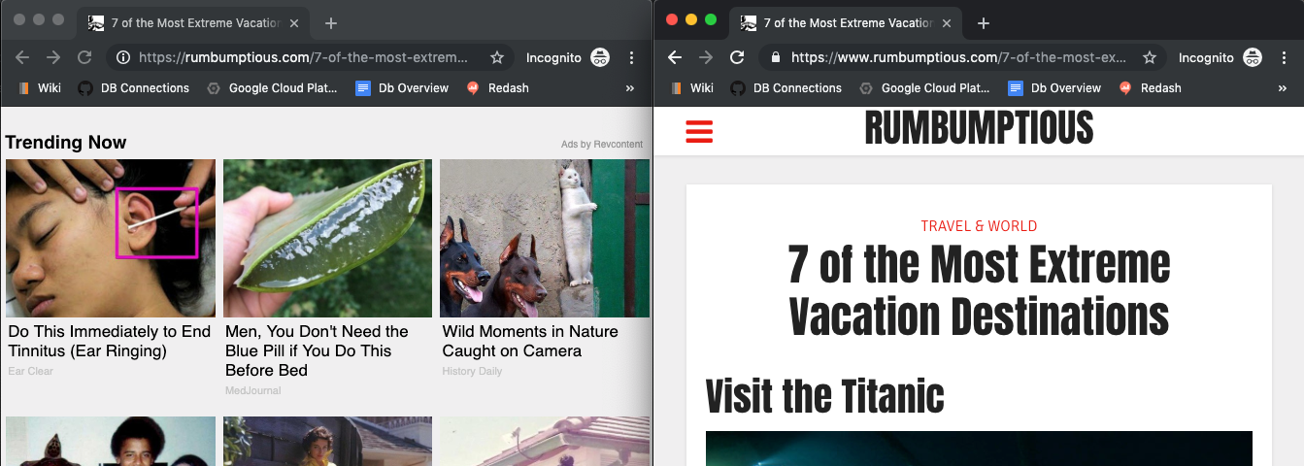The height and width of the screenshot is (466, 1304).
Task: Click the aloe leaf ad image
Action: point(327,239)
